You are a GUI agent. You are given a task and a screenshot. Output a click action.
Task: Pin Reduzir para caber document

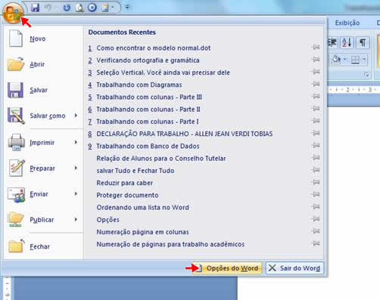tap(316, 182)
